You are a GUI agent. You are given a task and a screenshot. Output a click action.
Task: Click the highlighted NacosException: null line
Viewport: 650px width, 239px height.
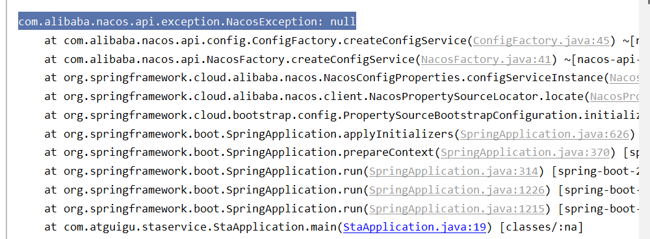187,21
